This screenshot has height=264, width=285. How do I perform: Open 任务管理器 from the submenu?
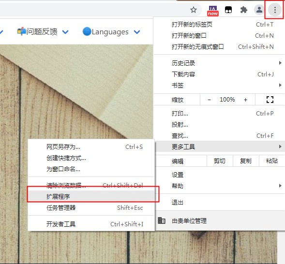pyautogui.click(x=91, y=207)
